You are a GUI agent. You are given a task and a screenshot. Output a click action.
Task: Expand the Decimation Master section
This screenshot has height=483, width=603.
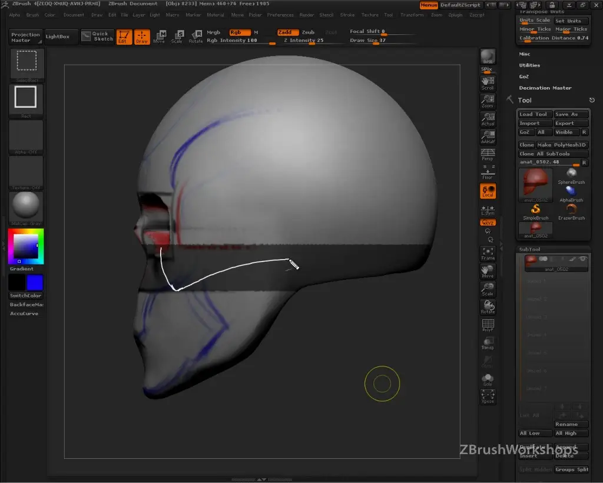coord(545,88)
